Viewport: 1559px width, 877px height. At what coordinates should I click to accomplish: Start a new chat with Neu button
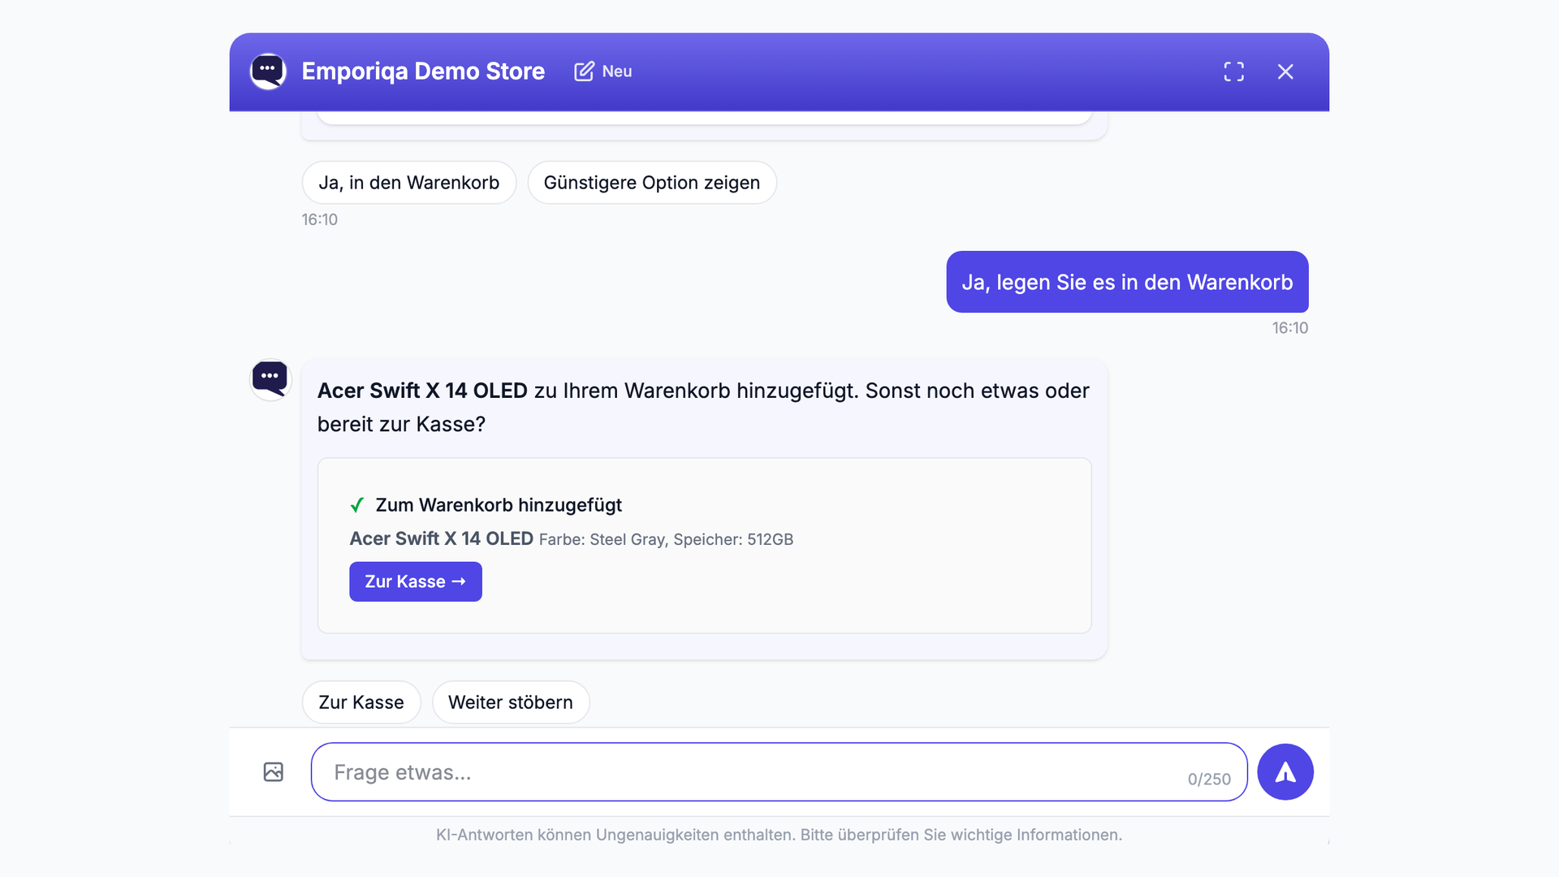pyautogui.click(x=603, y=71)
